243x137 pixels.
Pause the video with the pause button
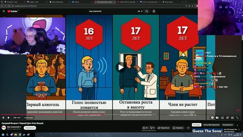point(3,118)
